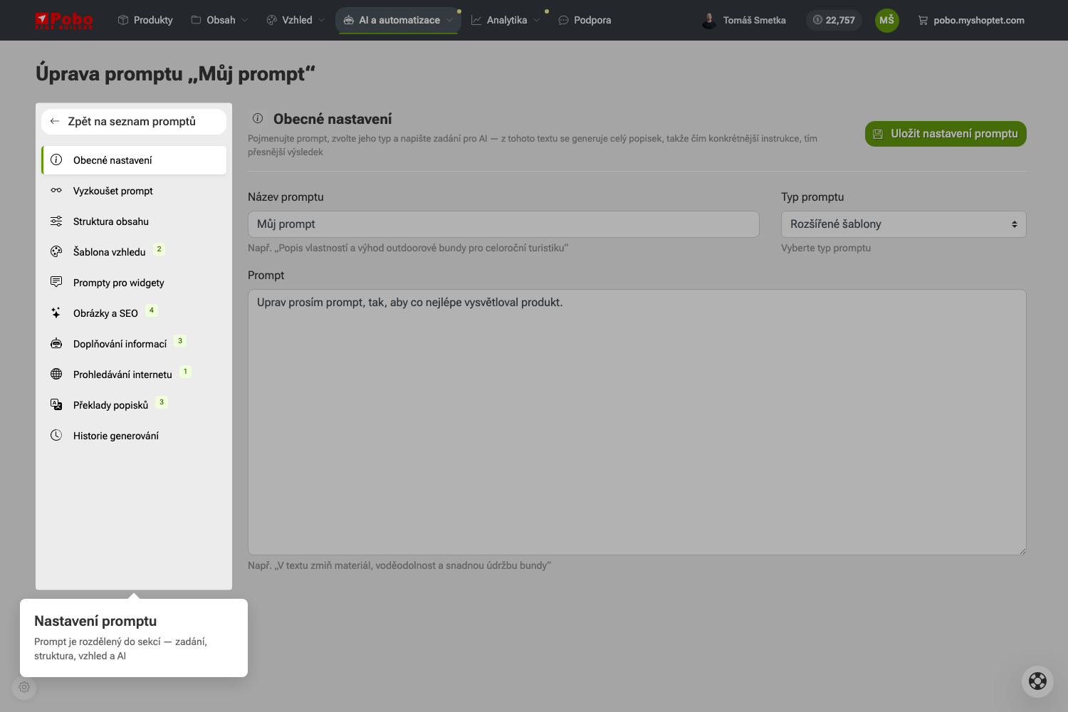Image resolution: width=1068 pixels, height=712 pixels.
Task: Save with Uložit nastavení promptu
Action: pos(946,134)
